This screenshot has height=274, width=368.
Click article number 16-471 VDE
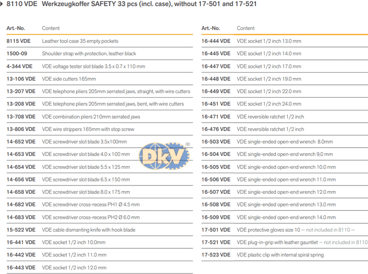click(x=216, y=117)
